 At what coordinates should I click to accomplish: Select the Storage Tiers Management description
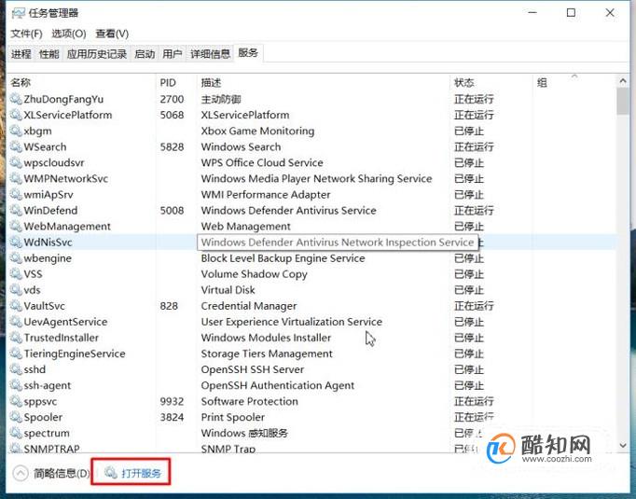coord(267,353)
